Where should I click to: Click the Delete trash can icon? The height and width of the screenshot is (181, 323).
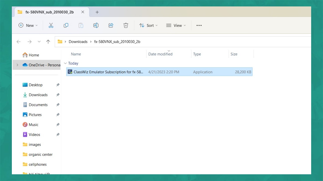pos(126,25)
